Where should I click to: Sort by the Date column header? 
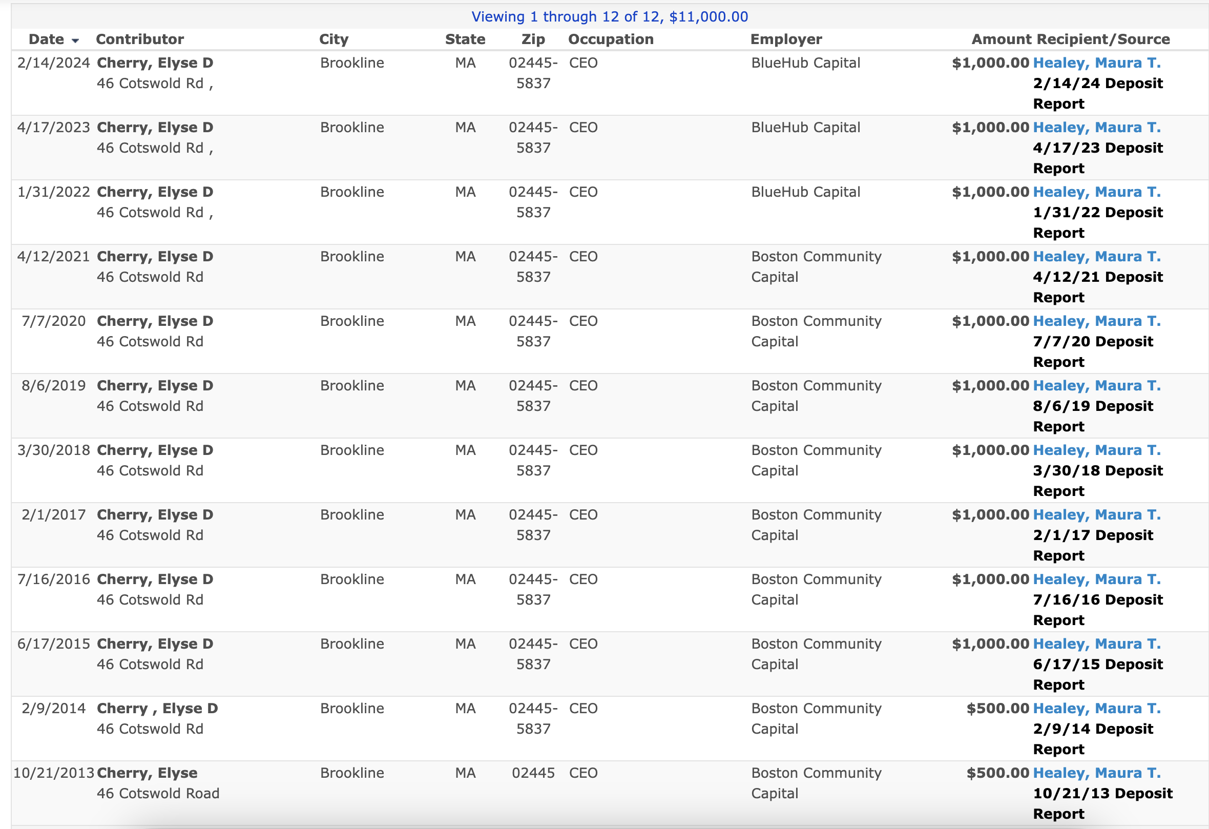coord(46,39)
